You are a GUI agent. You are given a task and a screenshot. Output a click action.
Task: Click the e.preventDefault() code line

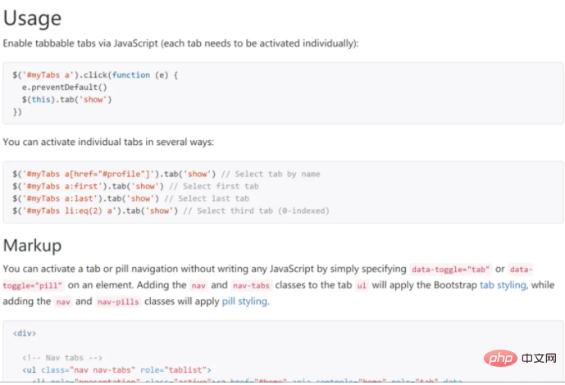tap(65, 87)
